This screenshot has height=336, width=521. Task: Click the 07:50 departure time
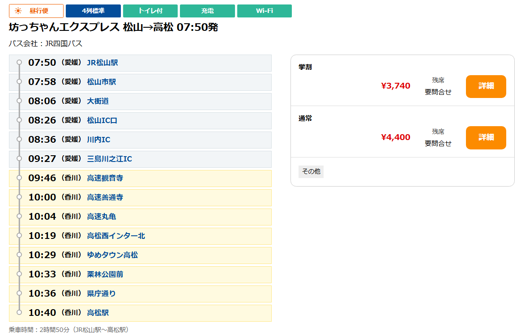(x=42, y=63)
